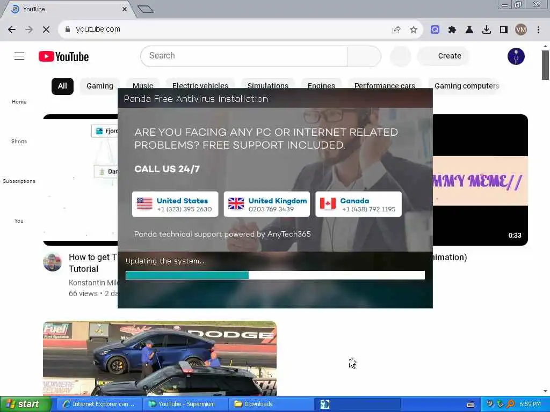Open the blue extension icon in toolbar
The image size is (550, 412).
pos(435,30)
